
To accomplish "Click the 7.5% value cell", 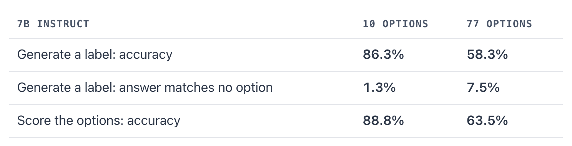I will pyautogui.click(x=483, y=88).
